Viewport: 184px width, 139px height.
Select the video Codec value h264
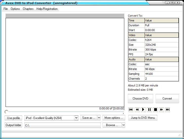pos(161,40)
